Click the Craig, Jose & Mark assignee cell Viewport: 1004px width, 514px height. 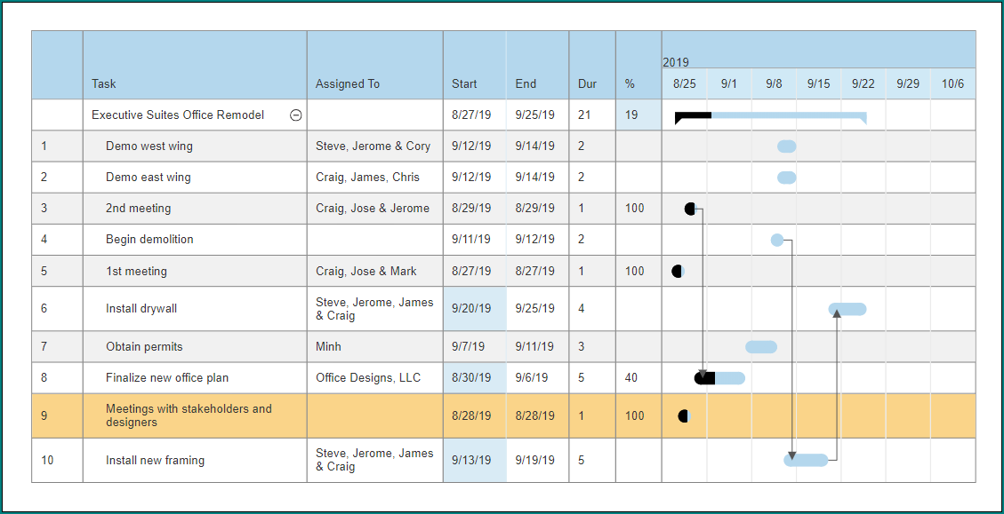(374, 271)
